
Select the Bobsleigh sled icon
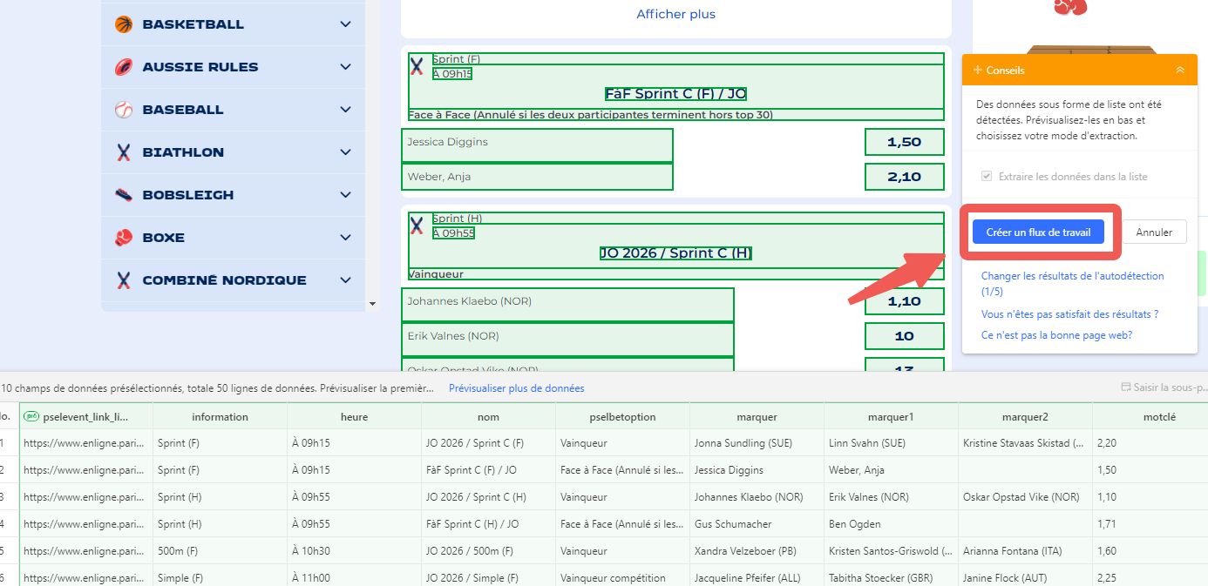pyautogui.click(x=123, y=194)
